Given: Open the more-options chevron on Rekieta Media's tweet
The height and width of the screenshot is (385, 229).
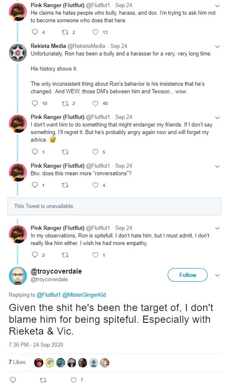Looking at the screenshot, I should point(217,47).
